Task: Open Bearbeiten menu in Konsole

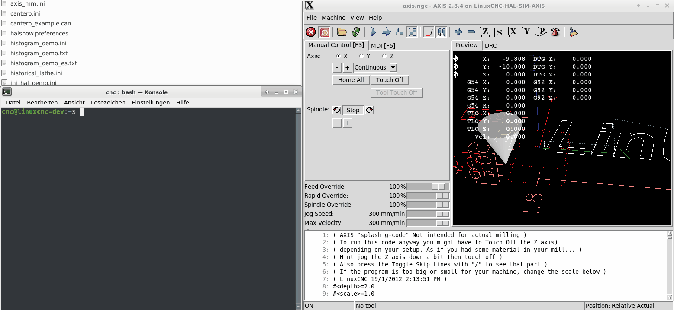Action: (x=42, y=102)
